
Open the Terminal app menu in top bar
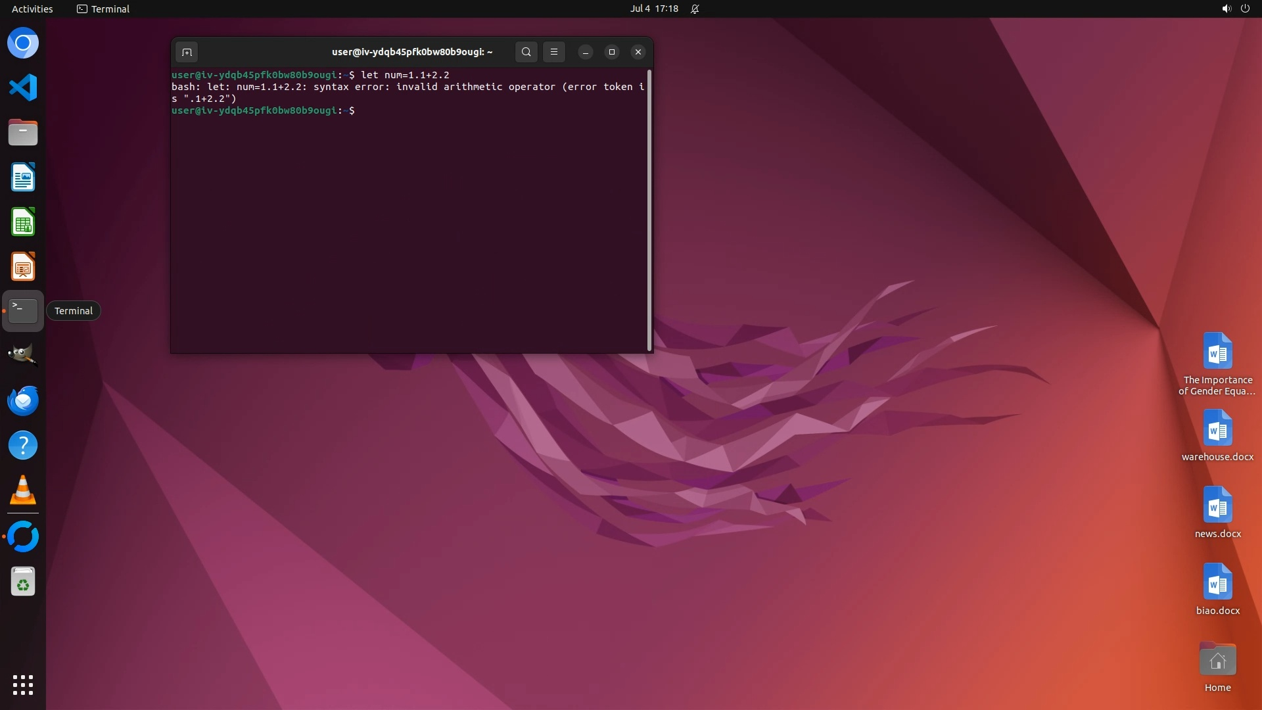pyautogui.click(x=103, y=9)
